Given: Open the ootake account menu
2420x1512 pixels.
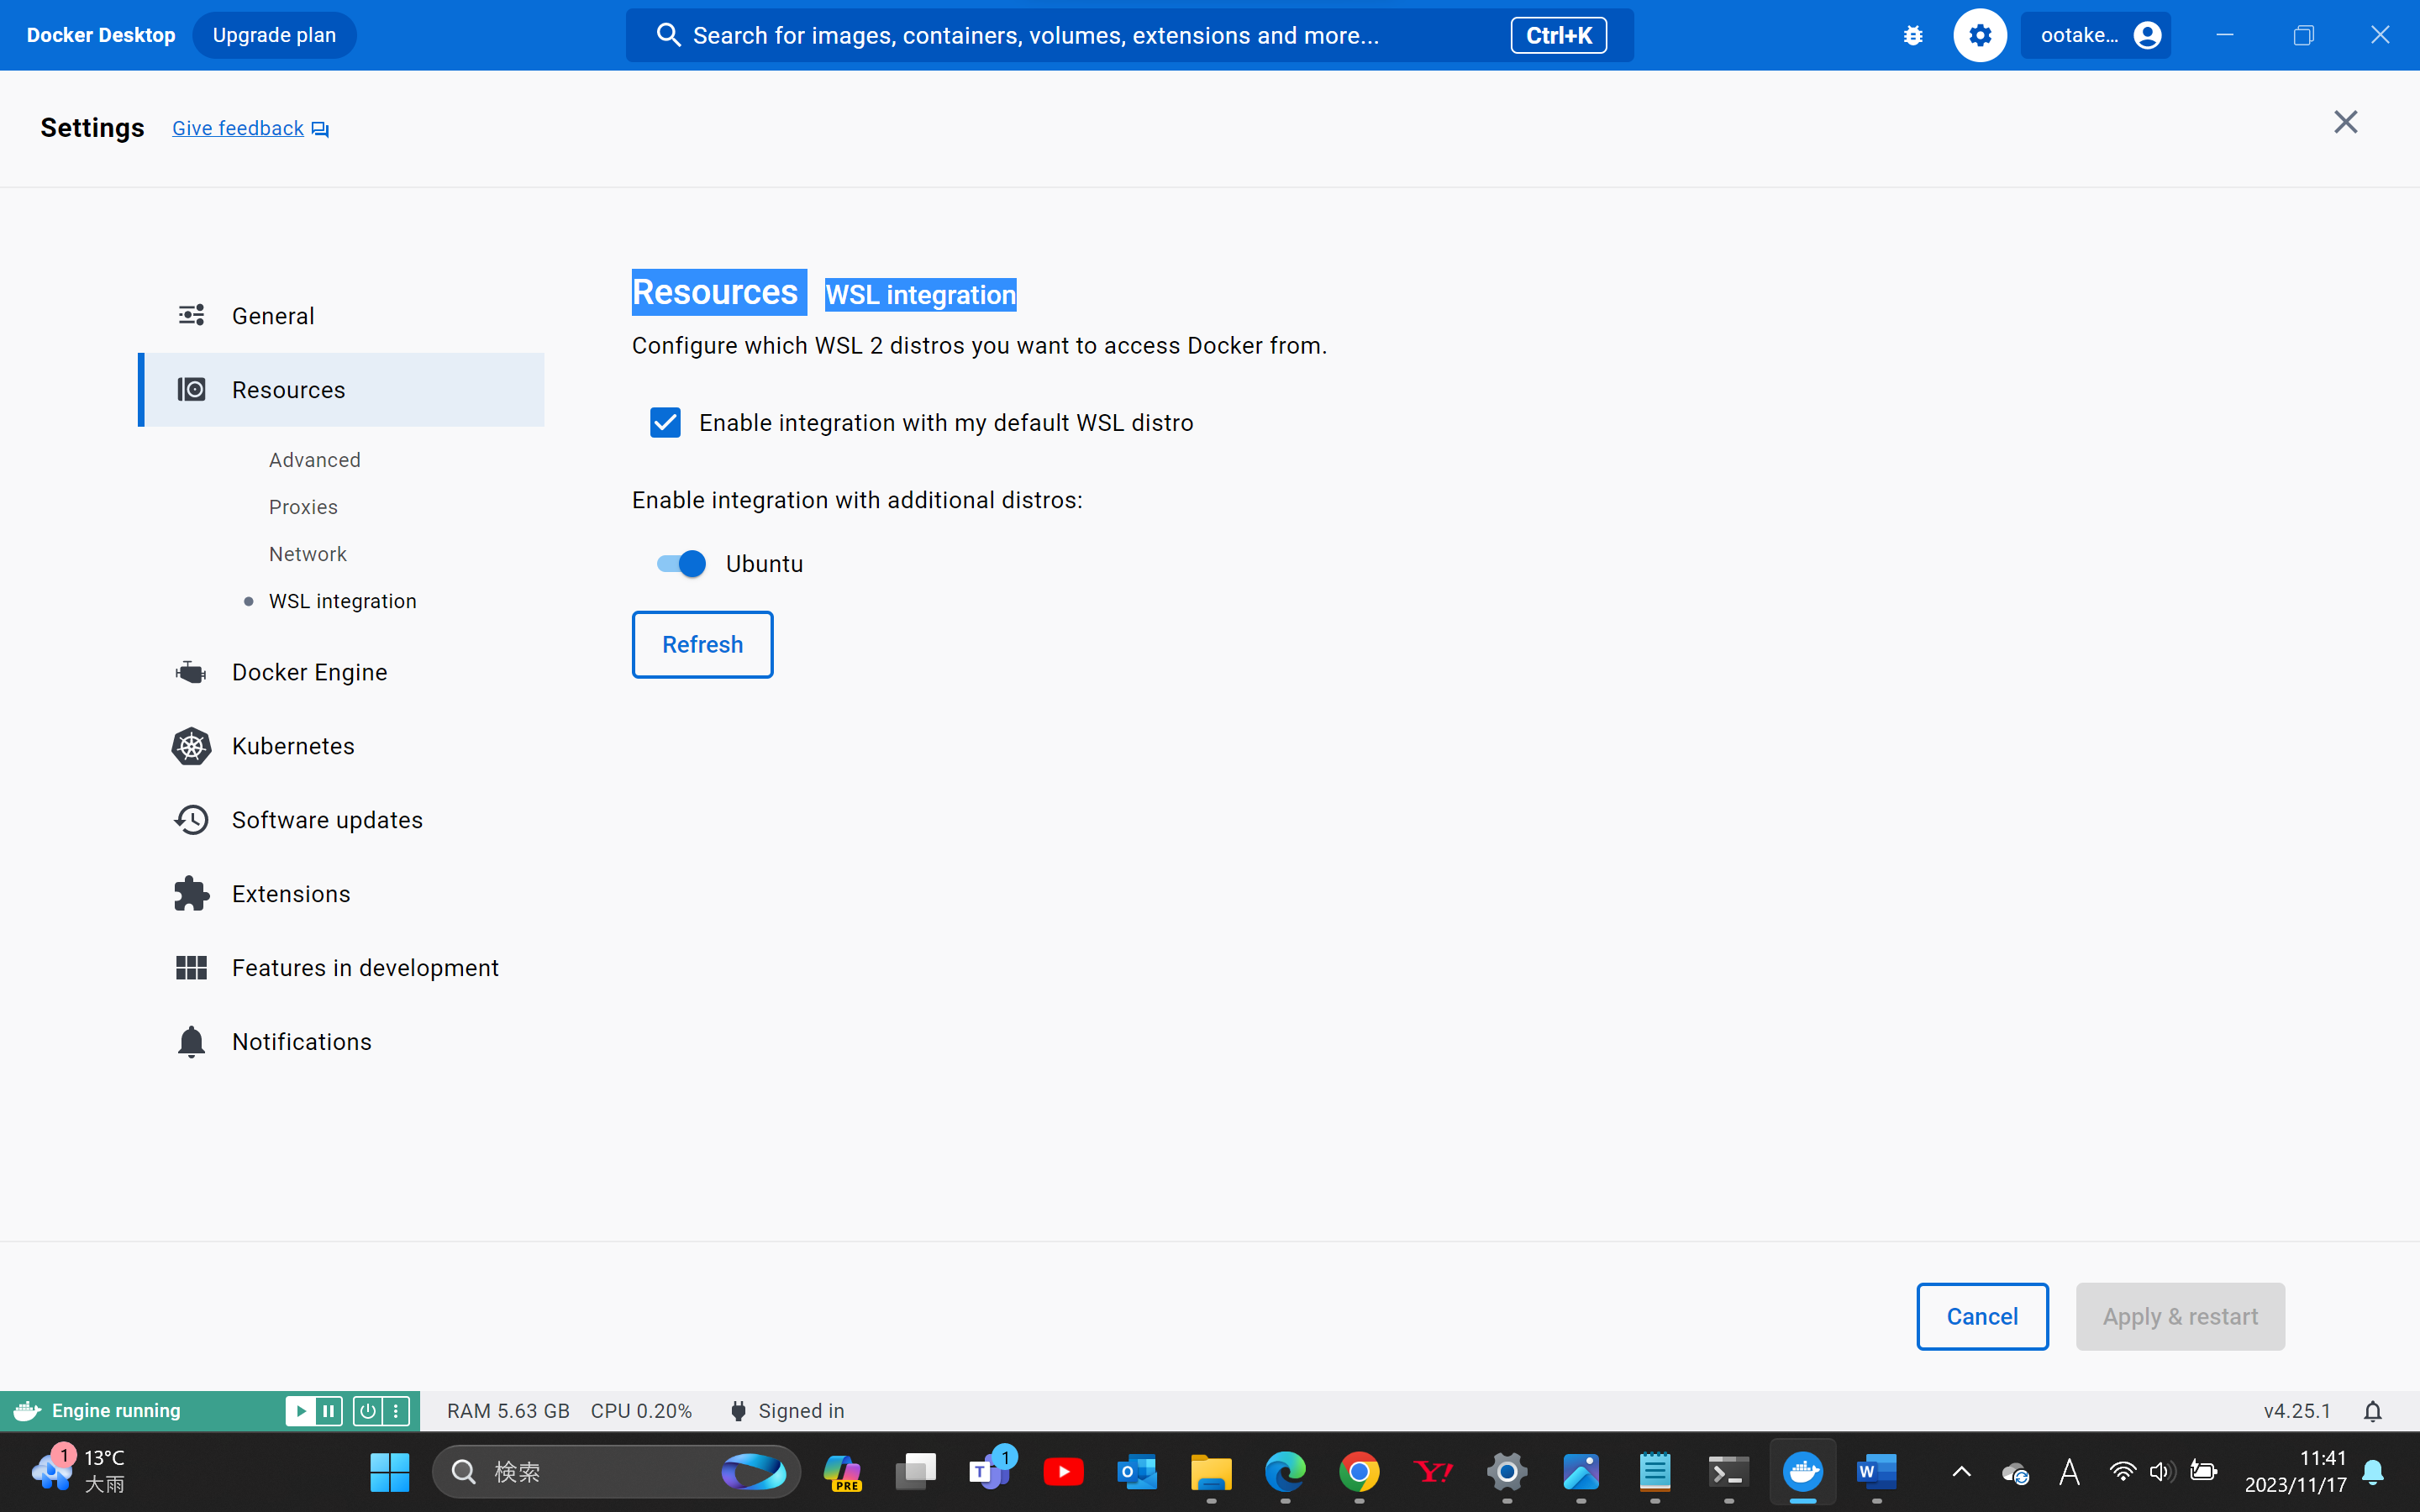Looking at the screenshot, I should [2096, 35].
